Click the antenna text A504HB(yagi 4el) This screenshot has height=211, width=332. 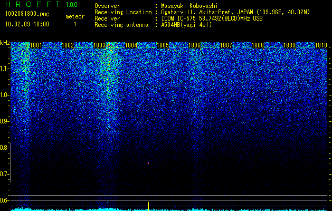186,25
